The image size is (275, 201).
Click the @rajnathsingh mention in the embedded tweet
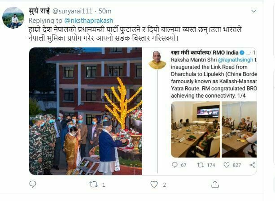(x=236, y=60)
